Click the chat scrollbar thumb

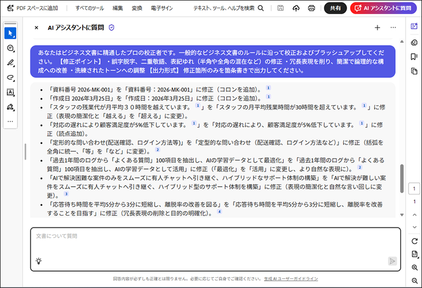pos(402,178)
